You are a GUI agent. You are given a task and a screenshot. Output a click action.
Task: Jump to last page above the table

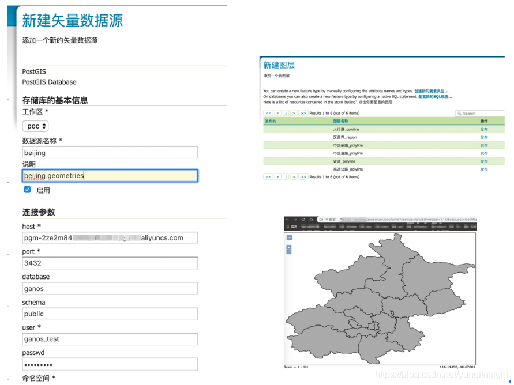tap(303, 113)
